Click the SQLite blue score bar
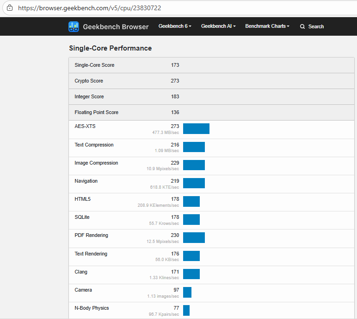The width and height of the screenshot is (357, 319). (x=191, y=219)
